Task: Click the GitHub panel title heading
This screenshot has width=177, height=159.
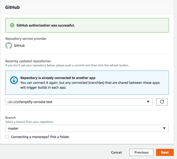Action: (12, 7)
